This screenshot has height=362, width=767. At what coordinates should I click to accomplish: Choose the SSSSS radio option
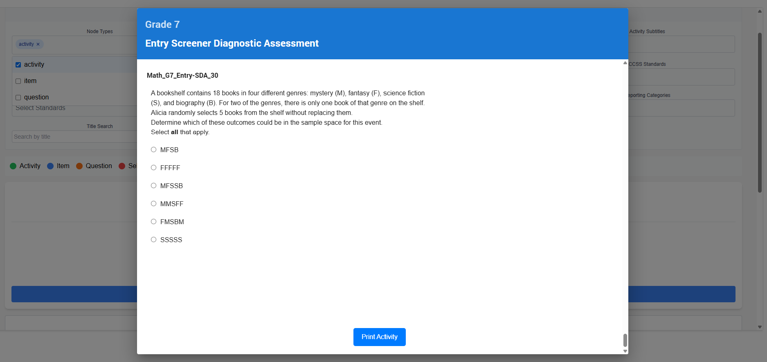click(154, 240)
